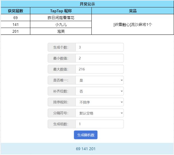This screenshot has height=155, width=174.
Task: Open the 补齐位数 dropdown
Action: pos(99,91)
